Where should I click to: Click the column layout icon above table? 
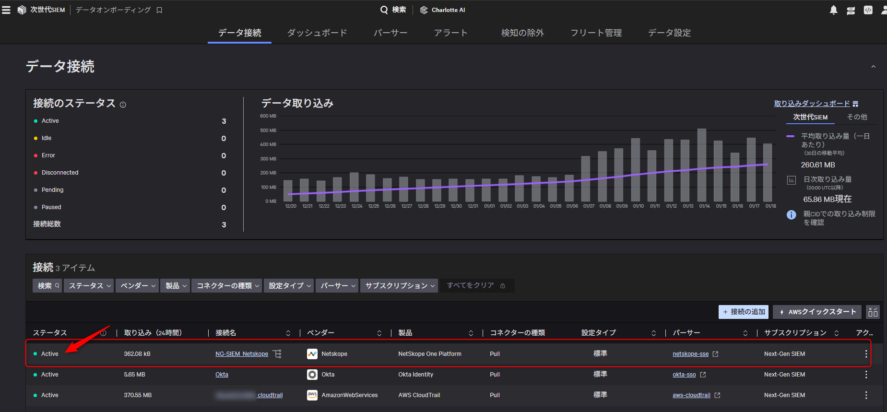(873, 312)
